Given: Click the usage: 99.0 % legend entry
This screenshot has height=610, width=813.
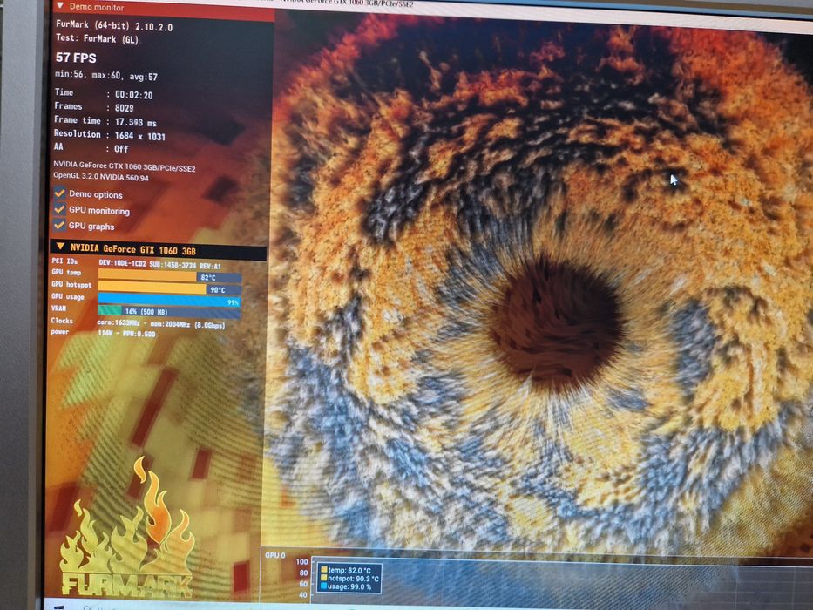Looking at the screenshot, I should [346, 586].
